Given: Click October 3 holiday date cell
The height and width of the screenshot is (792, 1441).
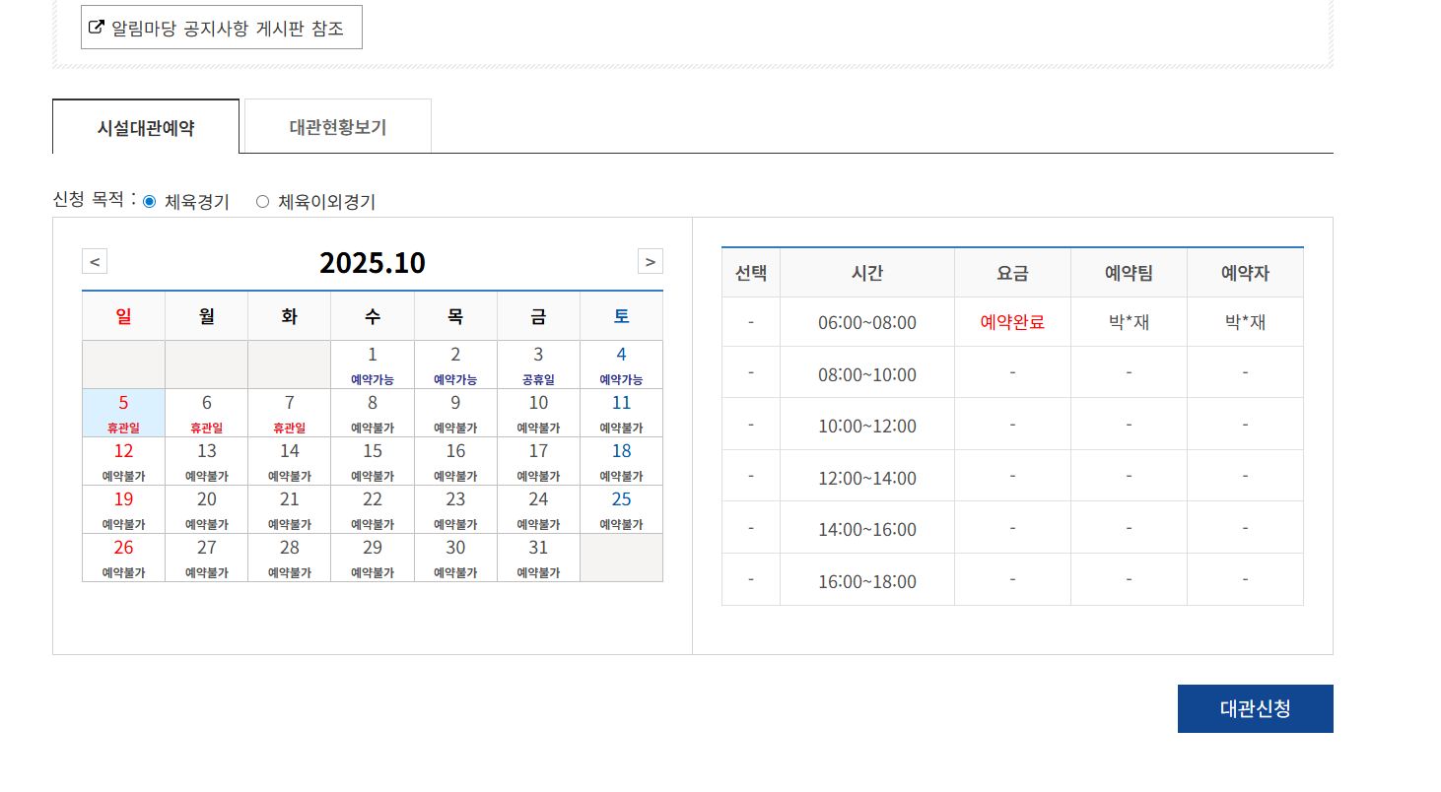Looking at the screenshot, I should click(538, 364).
